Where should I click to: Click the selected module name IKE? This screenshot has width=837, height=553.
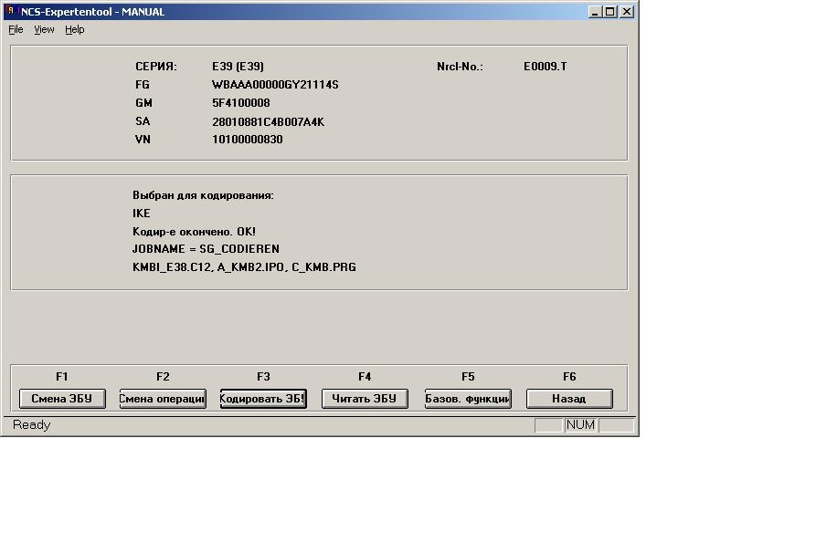click(x=142, y=214)
